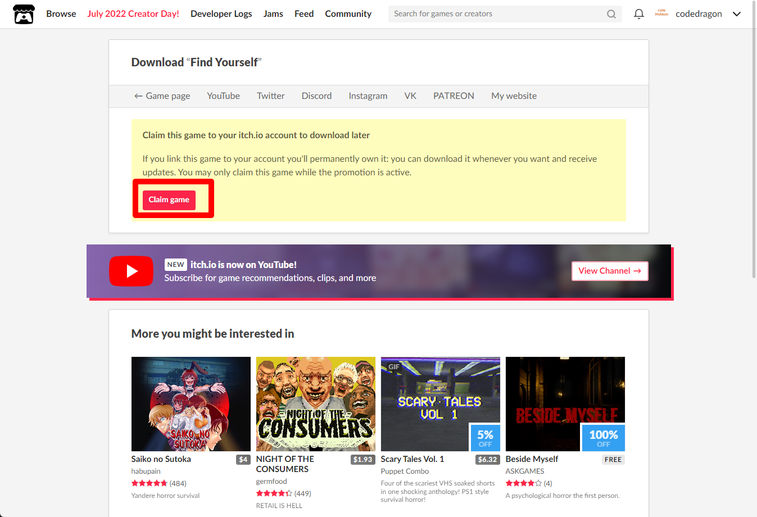Click the codedragon username
The image size is (757, 517).
tap(699, 14)
